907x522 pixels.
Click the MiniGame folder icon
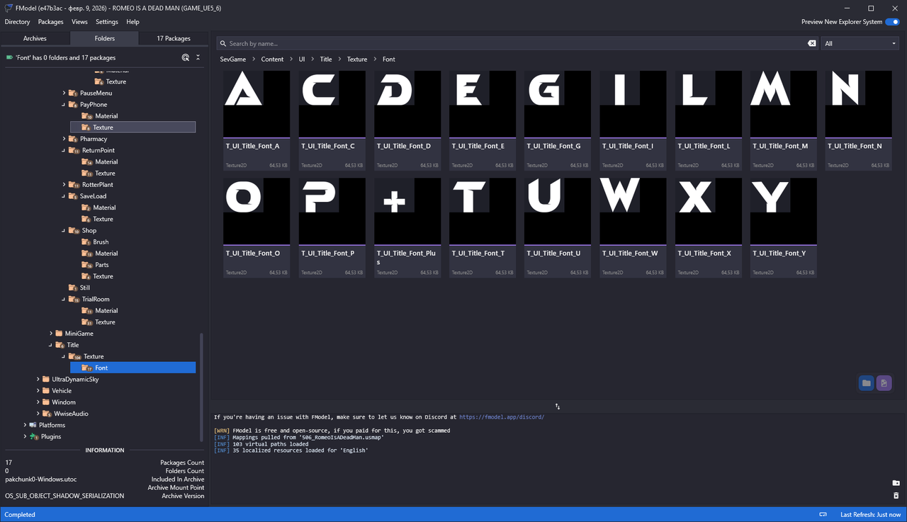(x=60, y=333)
